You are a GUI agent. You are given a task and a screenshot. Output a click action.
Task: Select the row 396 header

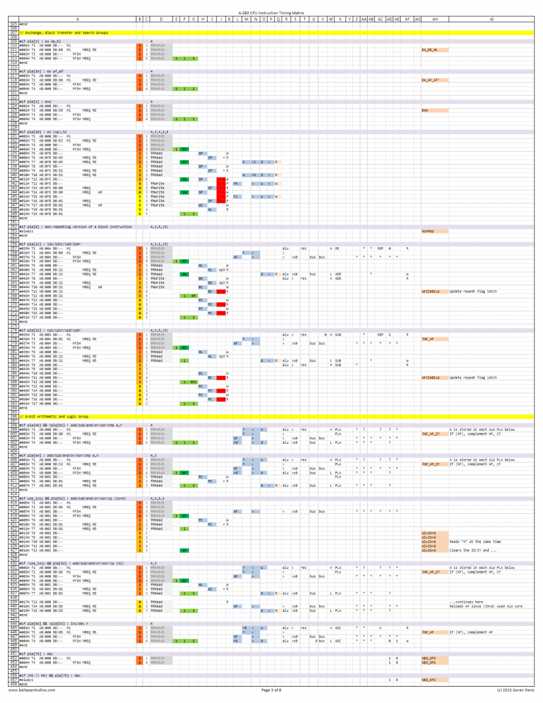point(13,417)
